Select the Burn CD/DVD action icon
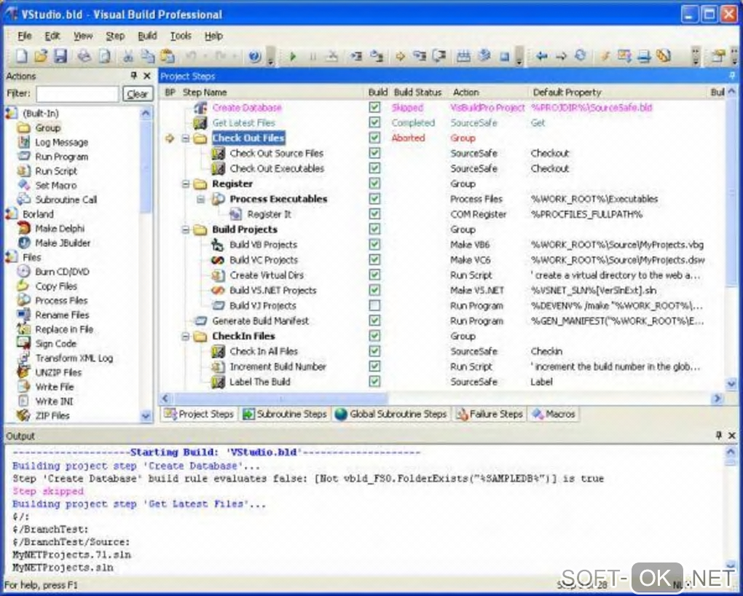Image resolution: width=743 pixels, height=596 pixels. click(x=23, y=271)
